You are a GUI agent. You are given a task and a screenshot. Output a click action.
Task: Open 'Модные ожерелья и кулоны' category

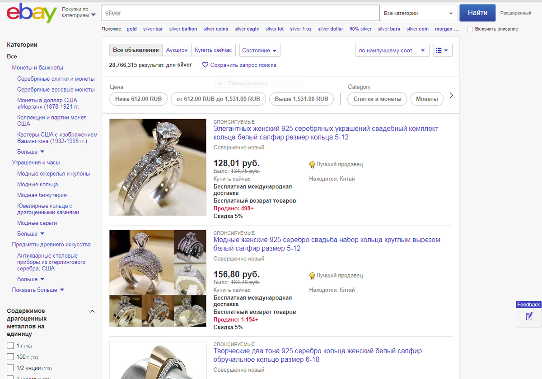tap(53, 174)
